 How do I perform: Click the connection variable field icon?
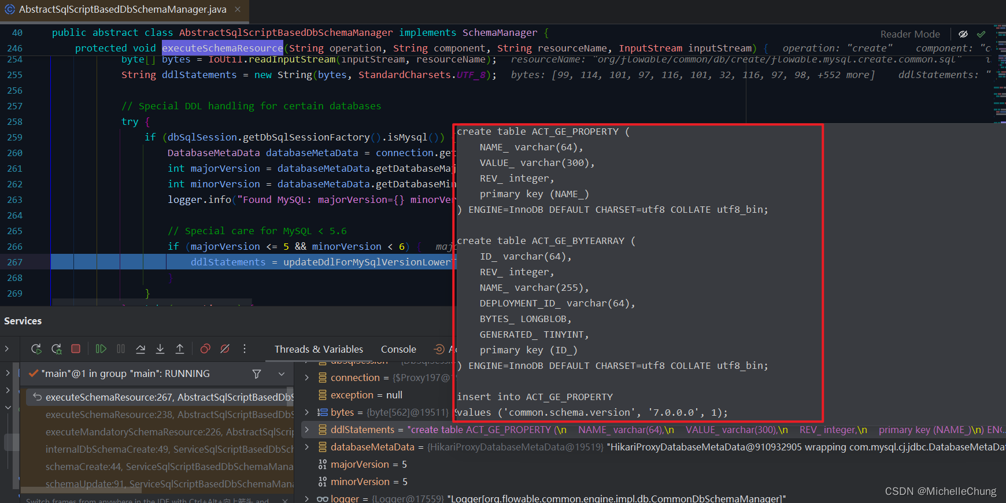(x=323, y=378)
